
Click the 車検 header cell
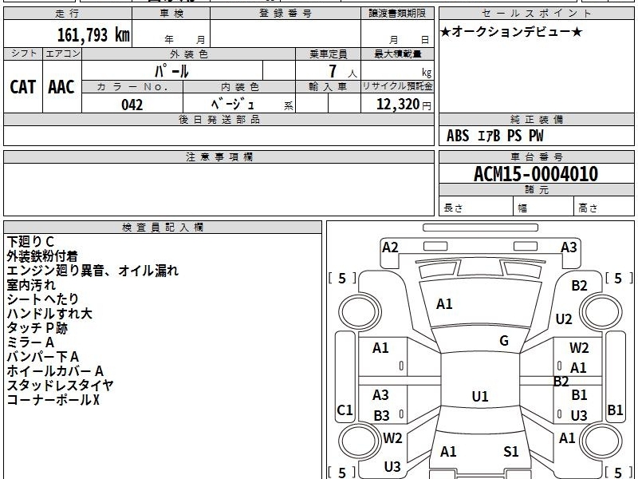pos(171,14)
